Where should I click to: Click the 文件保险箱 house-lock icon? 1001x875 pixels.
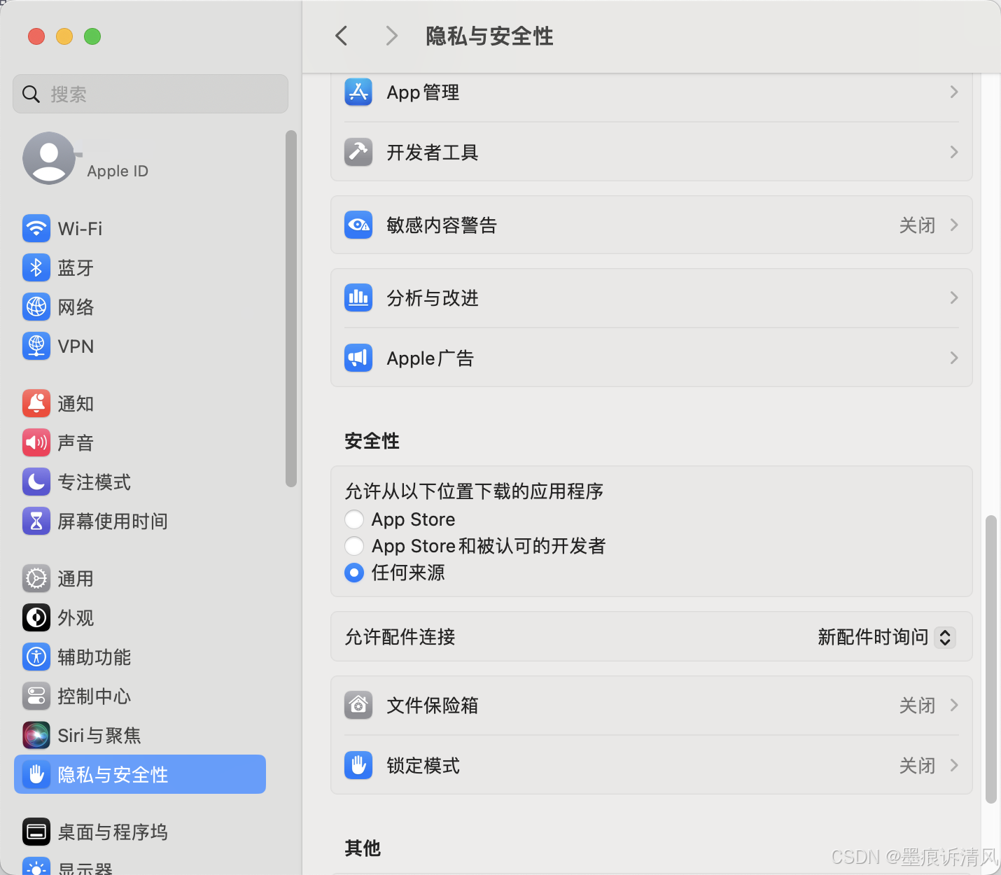(358, 705)
